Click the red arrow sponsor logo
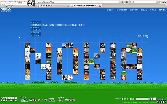The width and height of the screenshot is (167, 104). pyautogui.click(x=33, y=100)
